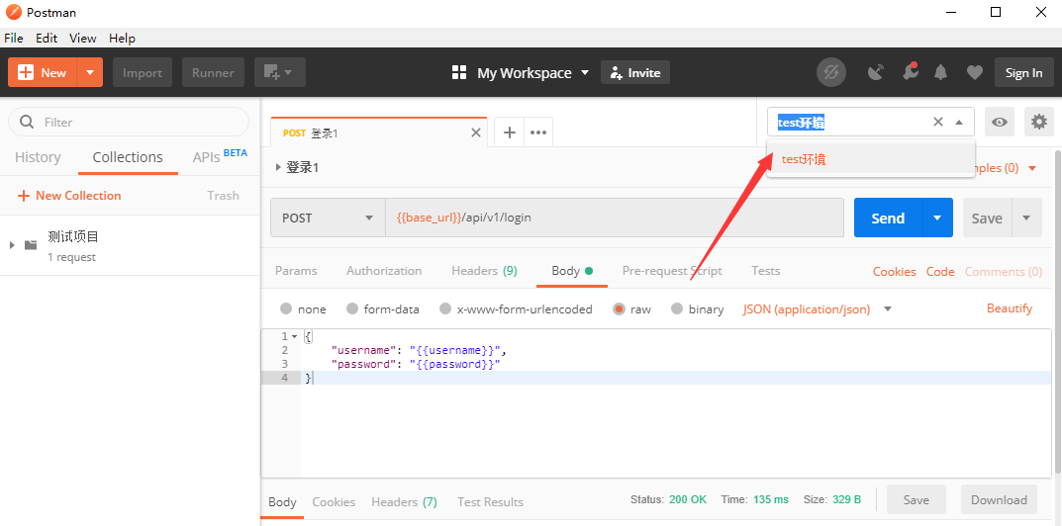
Task: Open the Help menu
Action: [x=122, y=38]
